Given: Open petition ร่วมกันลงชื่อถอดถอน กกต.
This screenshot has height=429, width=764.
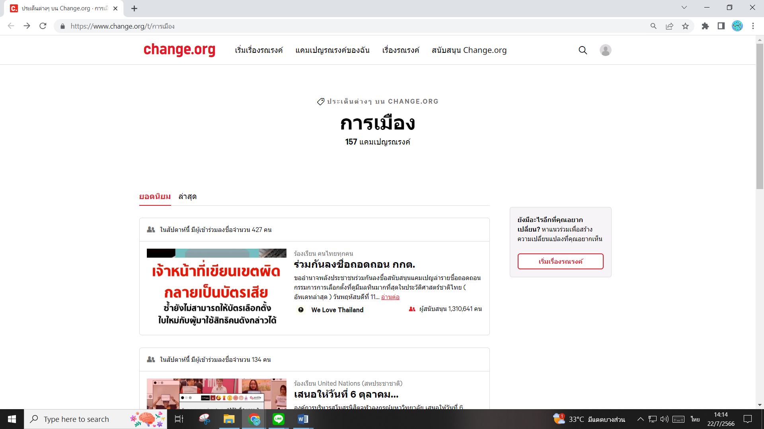Looking at the screenshot, I should (x=354, y=264).
